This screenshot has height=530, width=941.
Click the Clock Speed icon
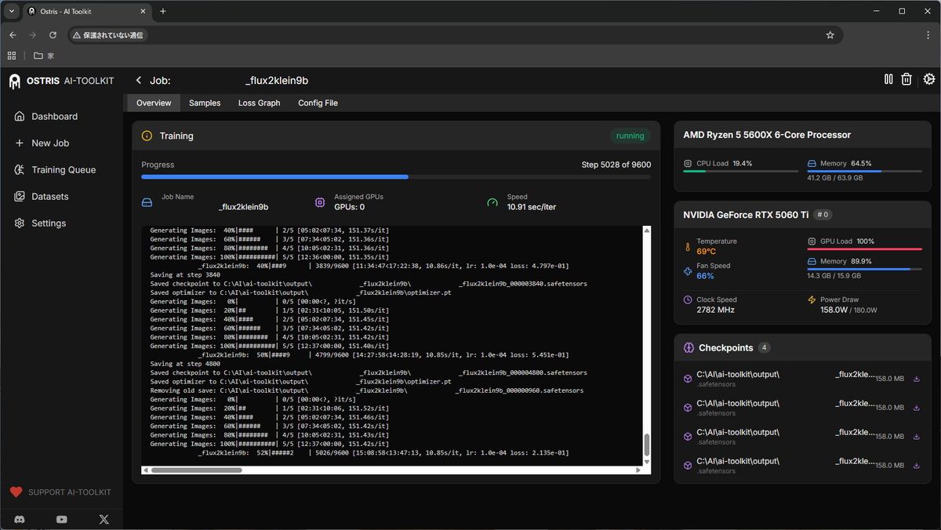[x=688, y=299]
